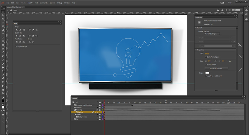The height and width of the screenshot is (135, 249).
Task: Select the Pen tool
Action: pyautogui.click(x=3, y=30)
